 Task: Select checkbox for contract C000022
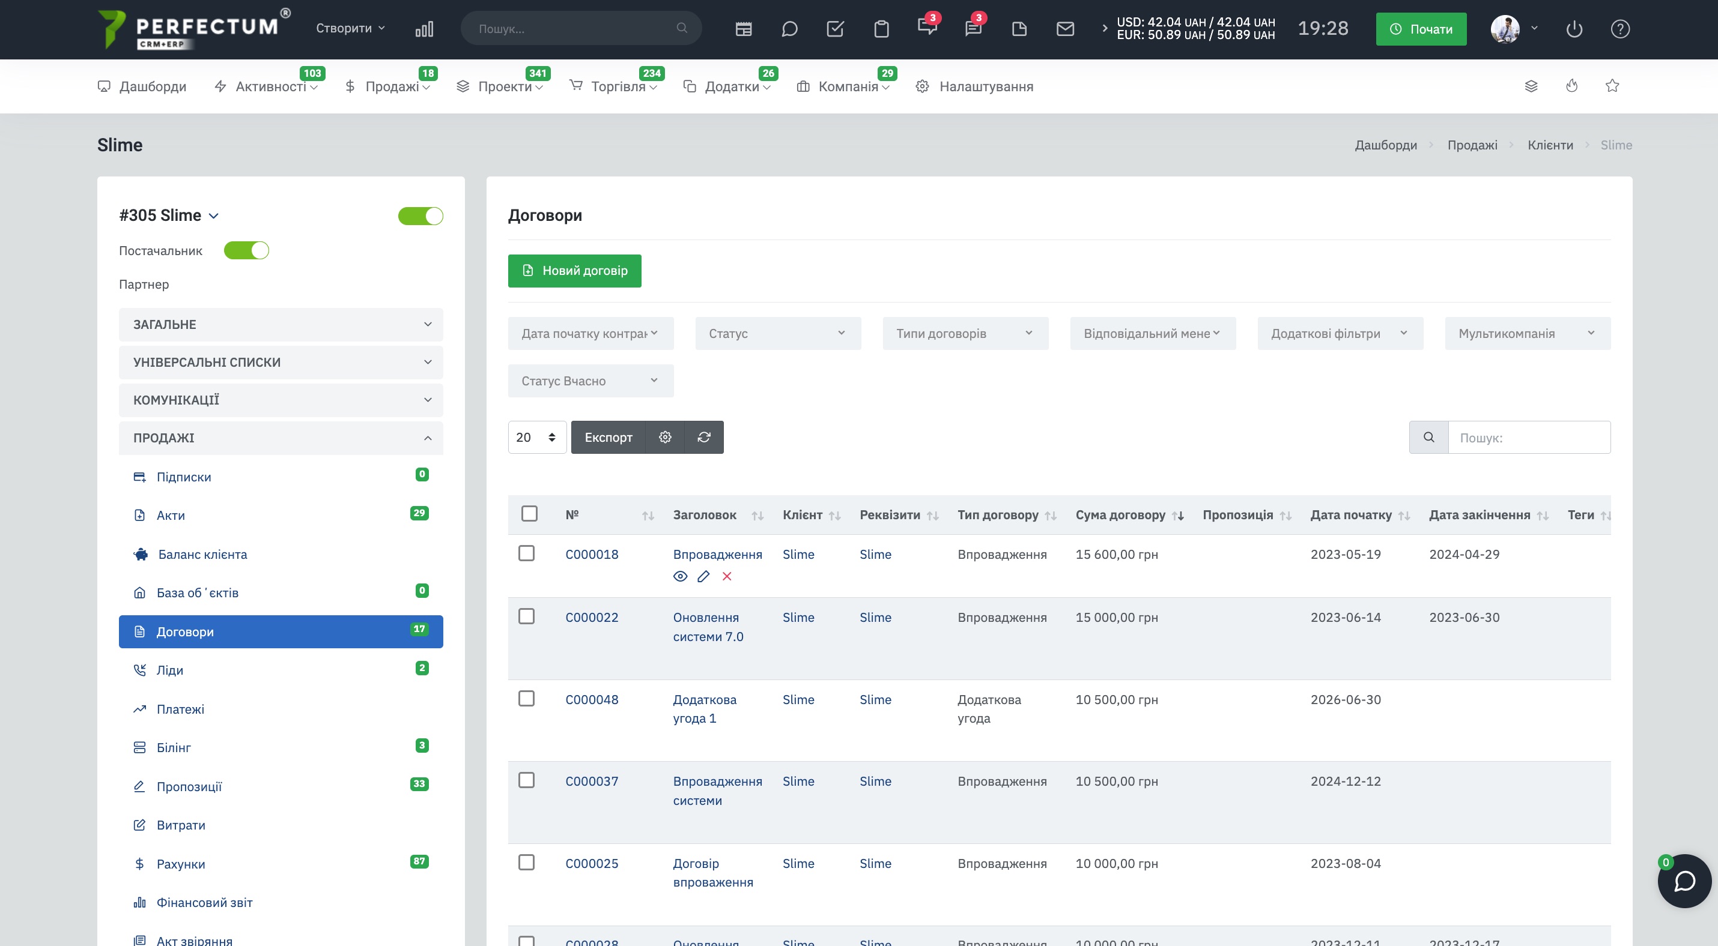pyautogui.click(x=527, y=616)
